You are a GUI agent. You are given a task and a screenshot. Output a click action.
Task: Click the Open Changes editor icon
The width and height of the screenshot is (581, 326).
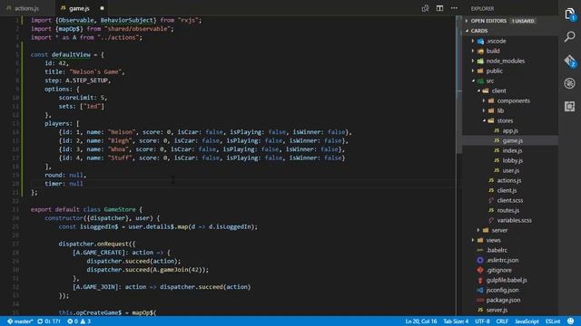click(x=425, y=8)
